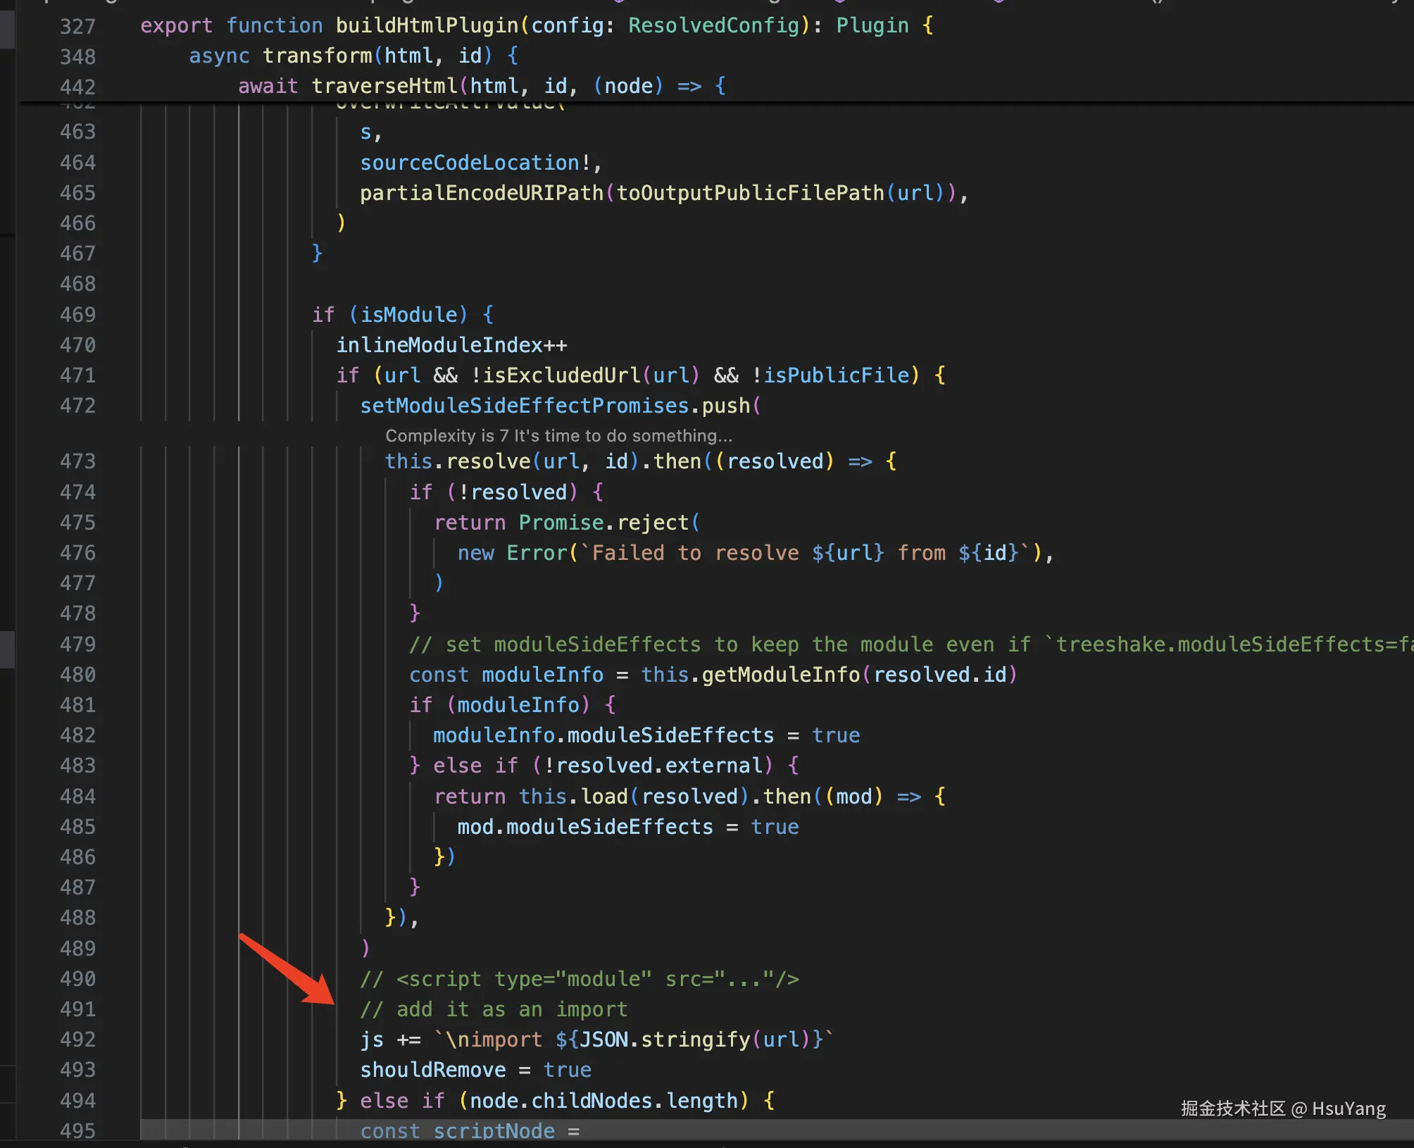
Task: Click the 'Failed to resolve' error string
Action: click(694, 553)
